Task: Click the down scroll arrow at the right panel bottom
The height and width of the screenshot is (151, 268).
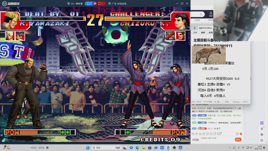Action: (266, 143)
